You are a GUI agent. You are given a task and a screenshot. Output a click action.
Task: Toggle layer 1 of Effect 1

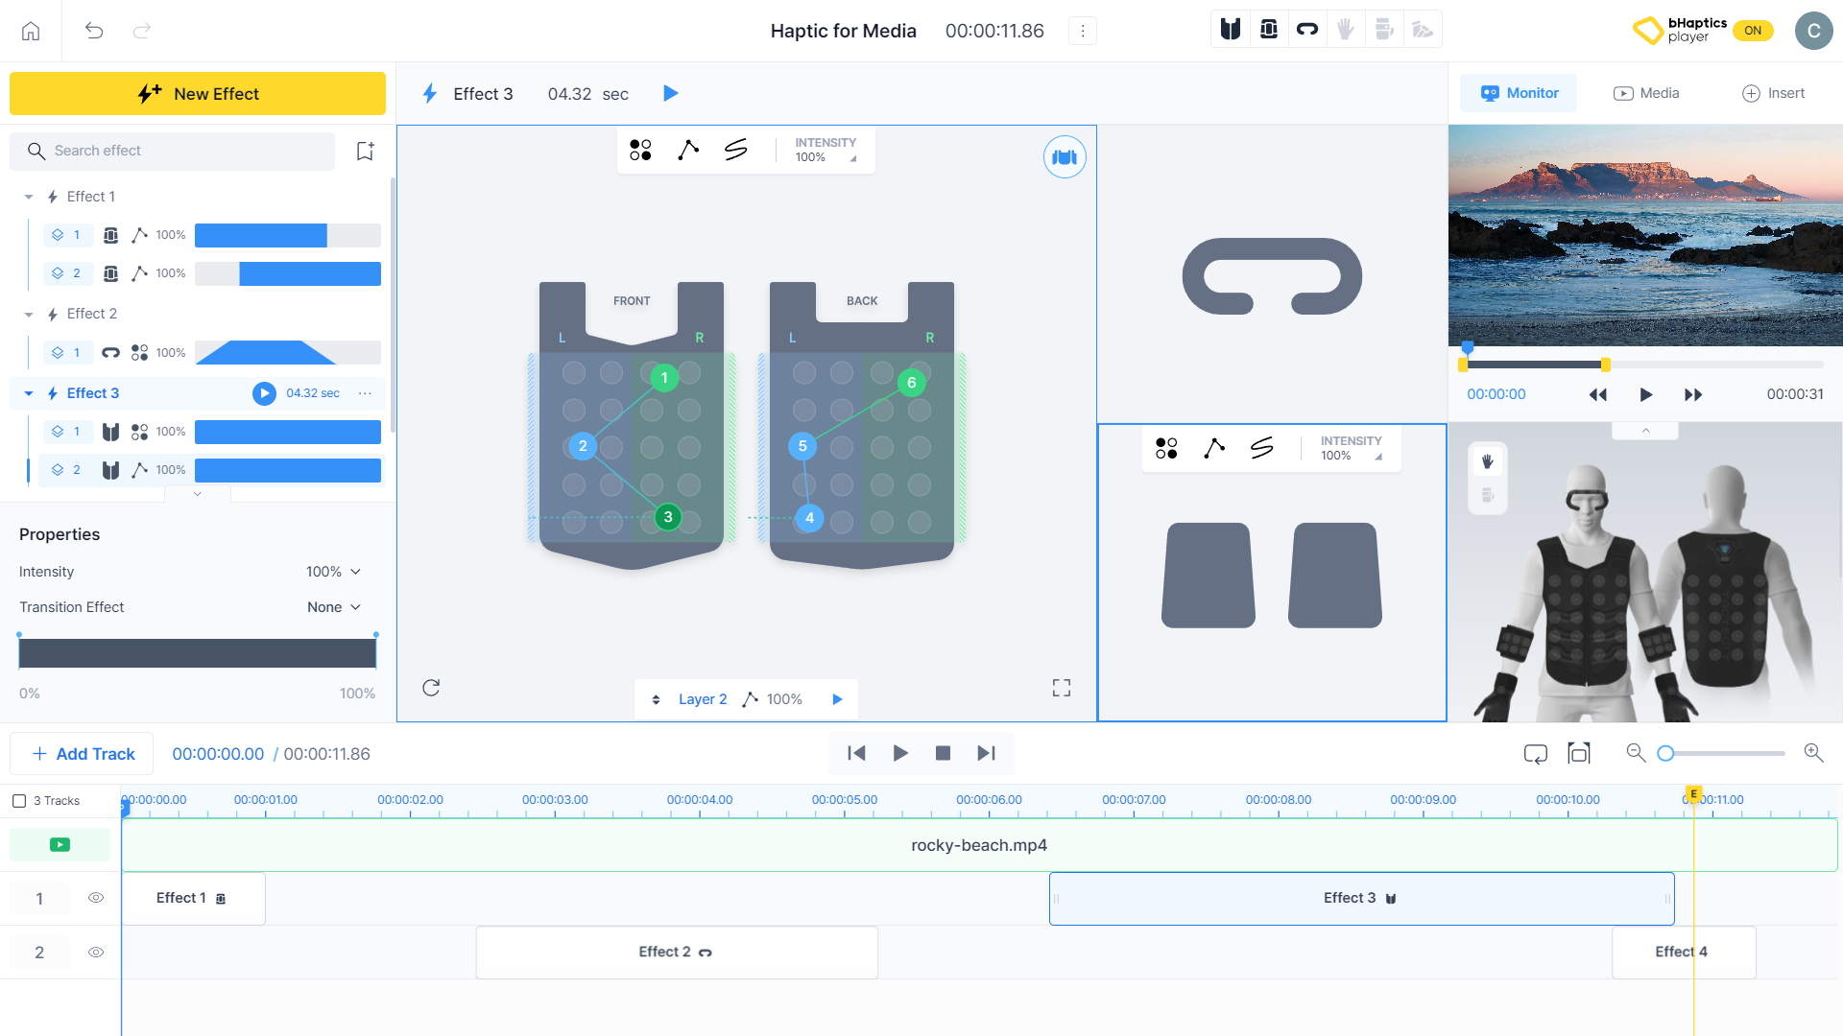(x=67, y=235)
